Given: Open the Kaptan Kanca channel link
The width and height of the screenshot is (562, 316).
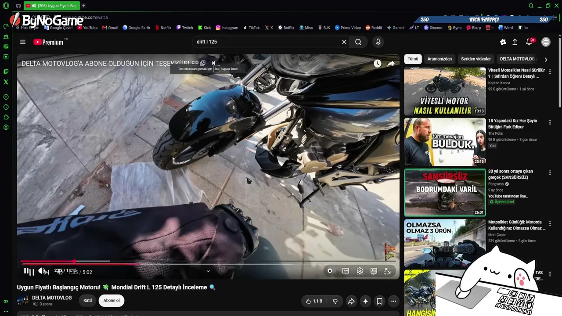Looking at the screenshot, I should tap(499, 83).
